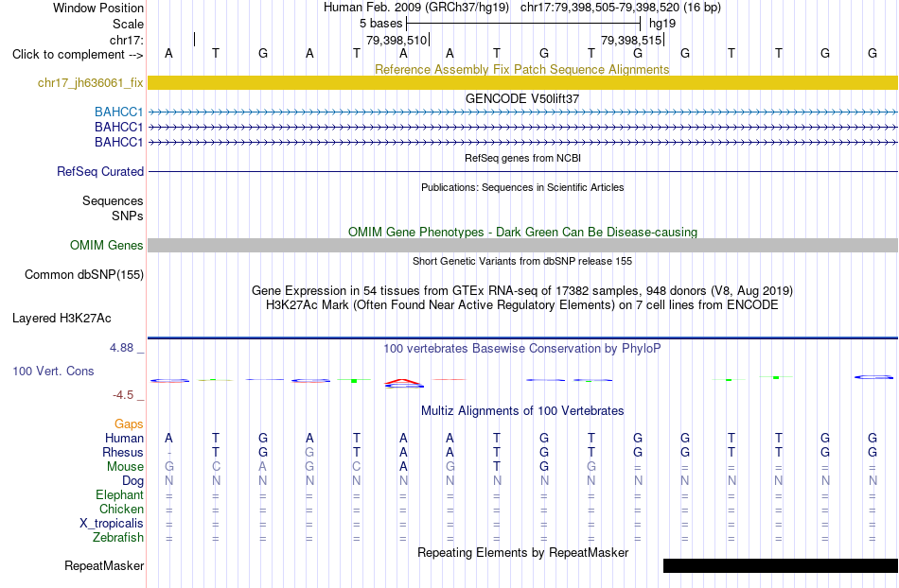899x588 pixels.
Task: Click 100 Vert. Cons track label
Action: [x=53, y=371]
